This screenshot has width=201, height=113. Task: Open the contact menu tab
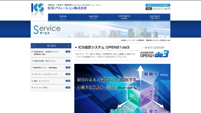(x=155, y=17)
